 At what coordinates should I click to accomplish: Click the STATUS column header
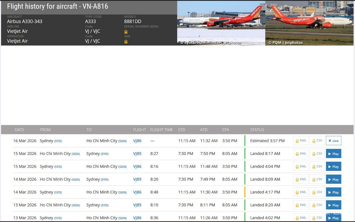[x=257, y=130]
